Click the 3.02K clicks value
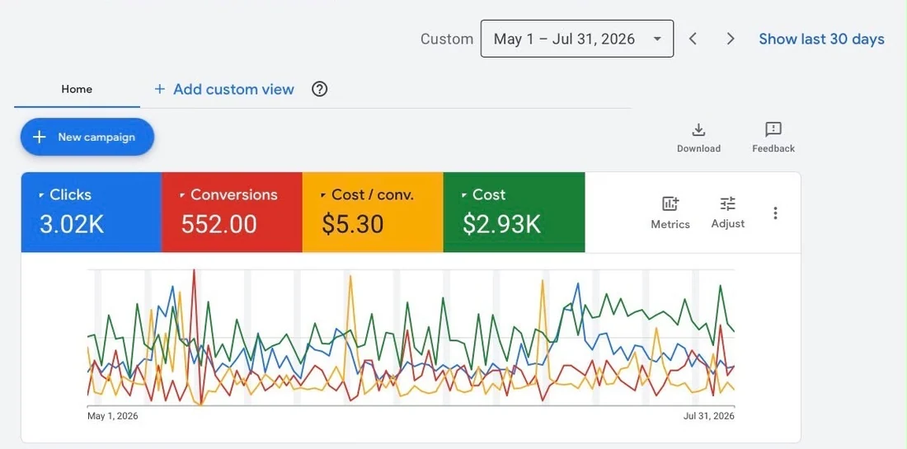This screenshot has width=907, height=449. pos(72,224)
